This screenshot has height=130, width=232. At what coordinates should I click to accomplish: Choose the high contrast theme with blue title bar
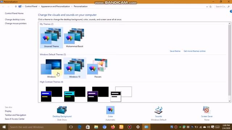pyautogui.click(x=51, y=94)
